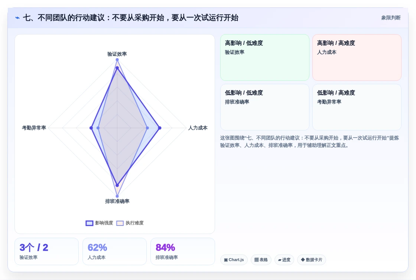Click the blue icon beside section title
The image size is (416, 280).
[x=17, y=18]
